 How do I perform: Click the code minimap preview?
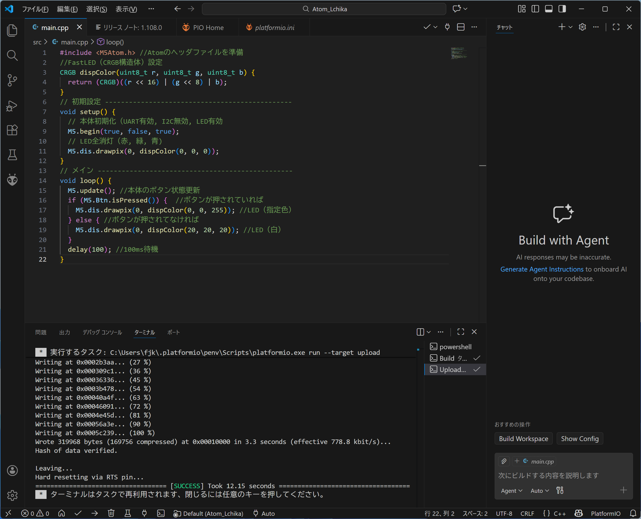[x=459, y=53]
